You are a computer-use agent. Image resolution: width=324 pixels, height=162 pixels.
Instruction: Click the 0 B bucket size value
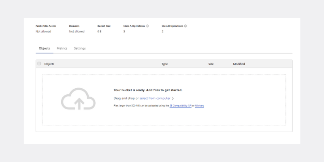point(99,32)
